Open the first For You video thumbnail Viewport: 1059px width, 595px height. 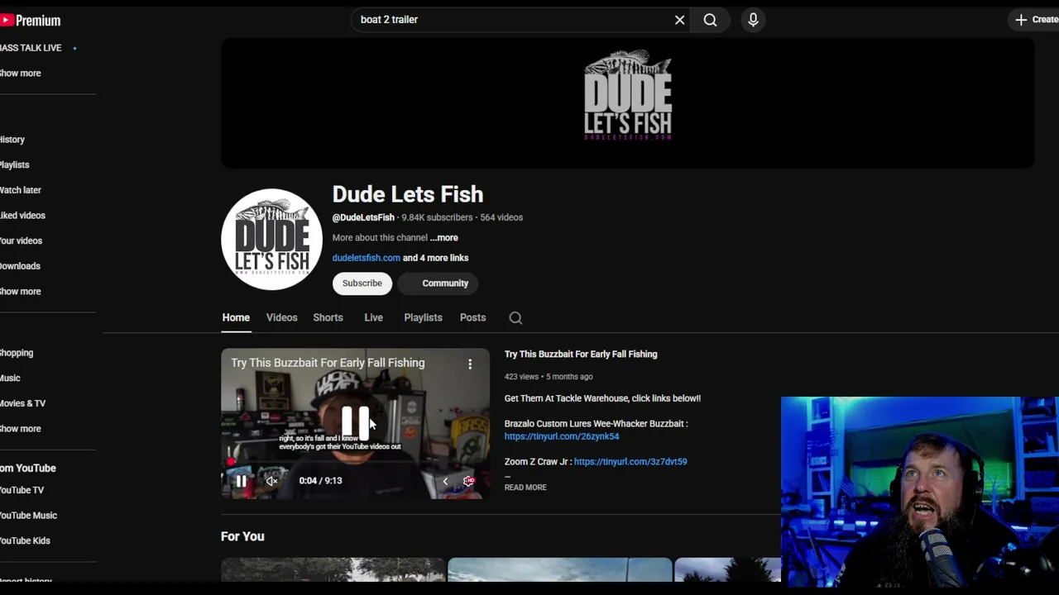pos(333,569)
